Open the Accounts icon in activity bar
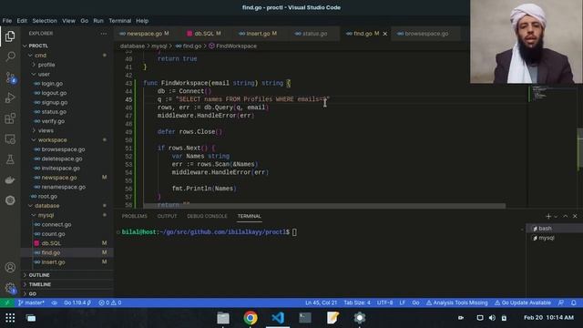The height and width of the screenshot is (328, 583). 10,267
